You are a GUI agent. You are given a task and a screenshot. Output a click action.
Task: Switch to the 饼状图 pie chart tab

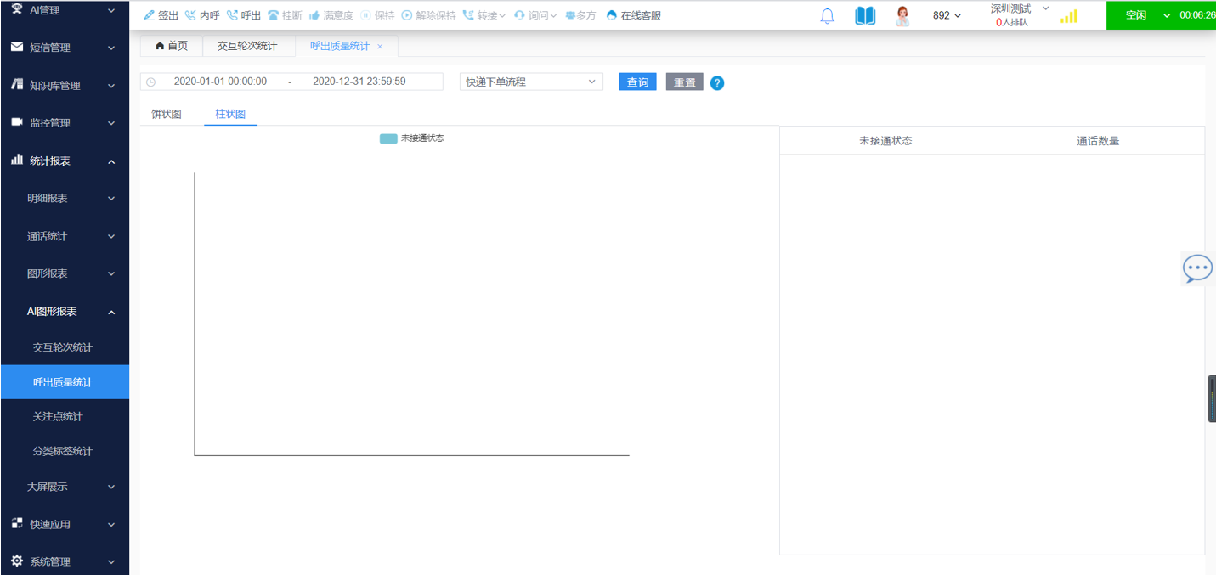167,114
